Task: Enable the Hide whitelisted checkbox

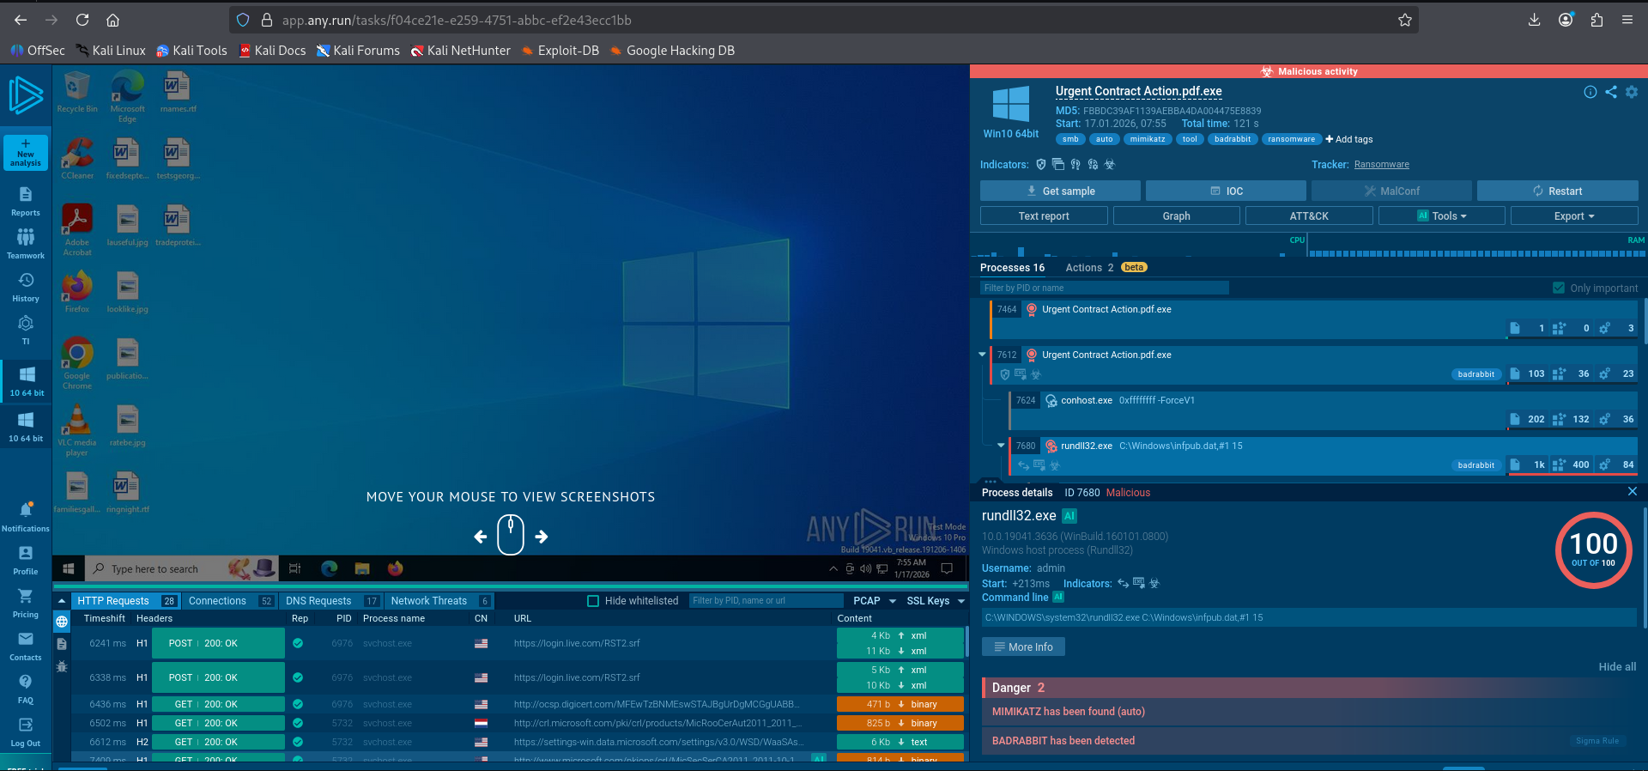Action: [592, 601]
